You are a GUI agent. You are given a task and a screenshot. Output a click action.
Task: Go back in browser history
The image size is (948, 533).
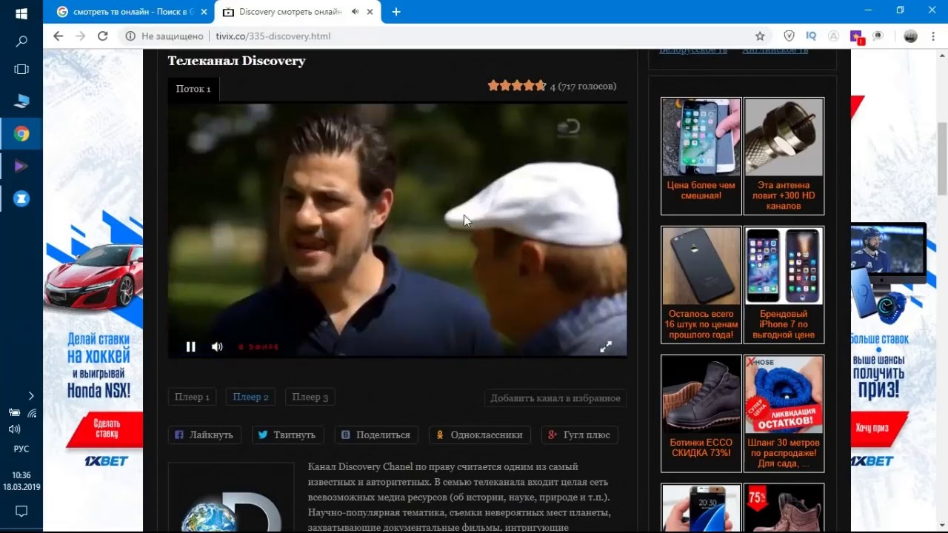coord(59,36)
